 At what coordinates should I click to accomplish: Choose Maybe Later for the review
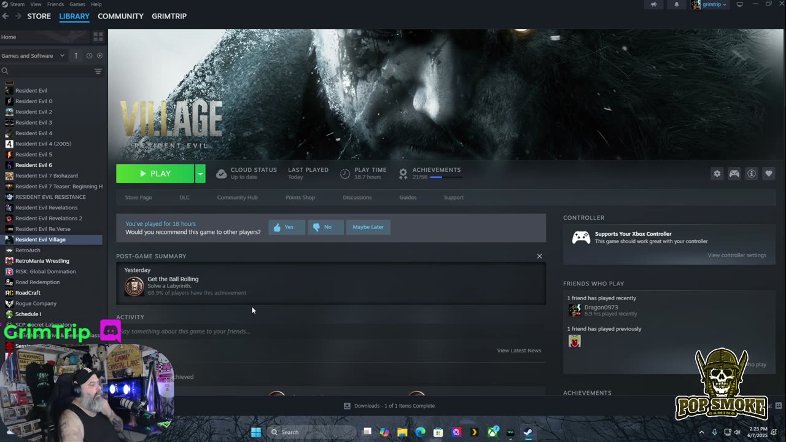pos(368,227)
